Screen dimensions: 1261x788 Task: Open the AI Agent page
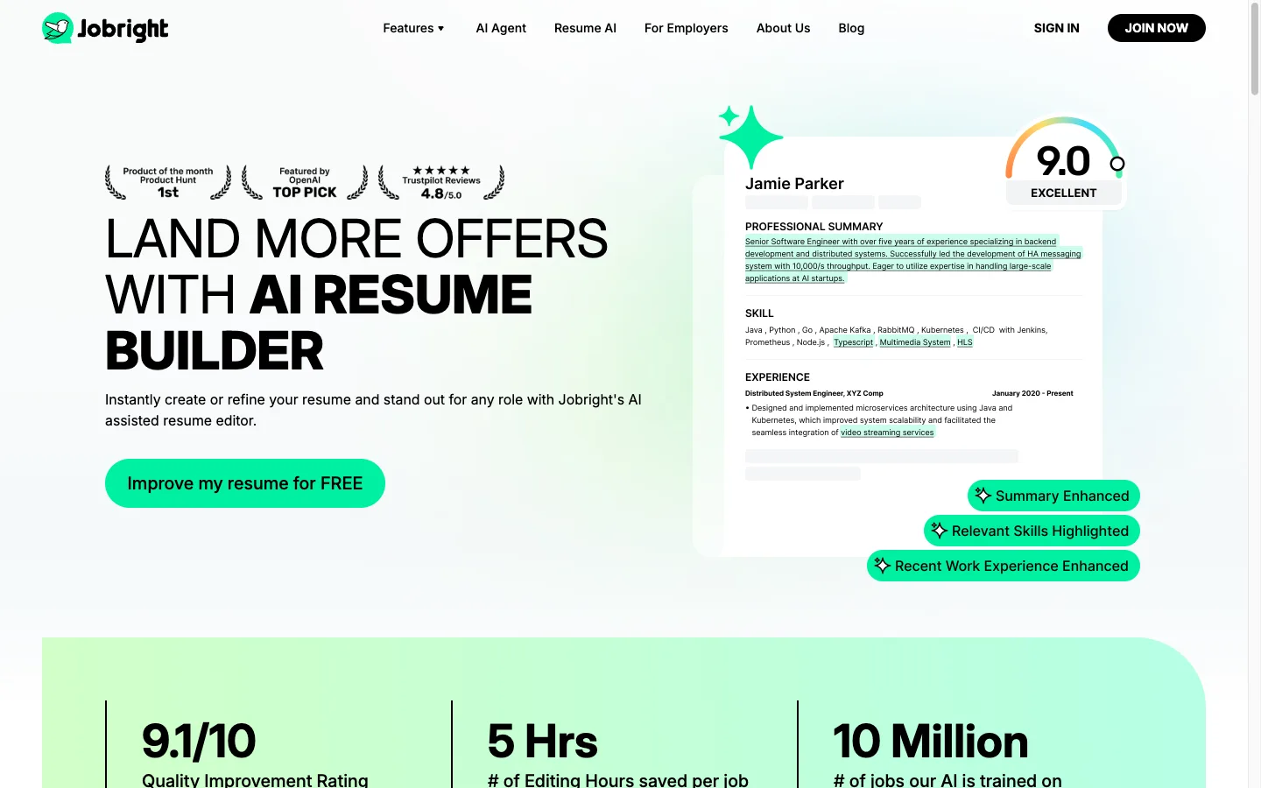tap(501, 28)
